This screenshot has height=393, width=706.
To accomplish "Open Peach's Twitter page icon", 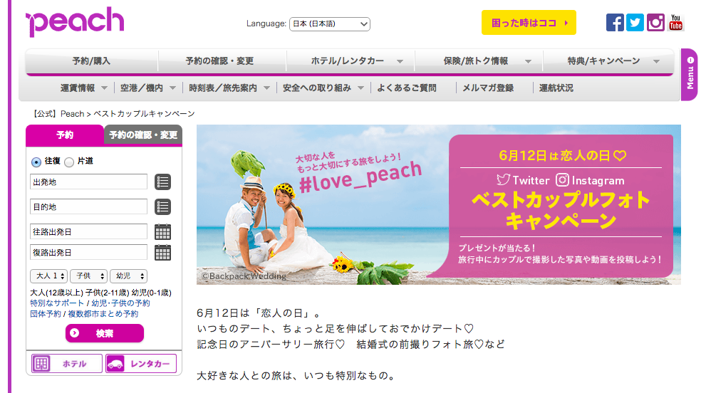I will pyautogui.click(x=635, y=22).
